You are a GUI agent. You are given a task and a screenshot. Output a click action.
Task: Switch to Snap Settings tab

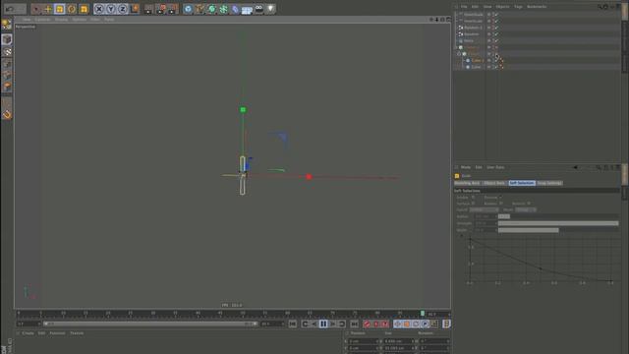click(x=549, y=183)
